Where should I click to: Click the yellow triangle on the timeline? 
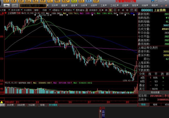(2, 102)
